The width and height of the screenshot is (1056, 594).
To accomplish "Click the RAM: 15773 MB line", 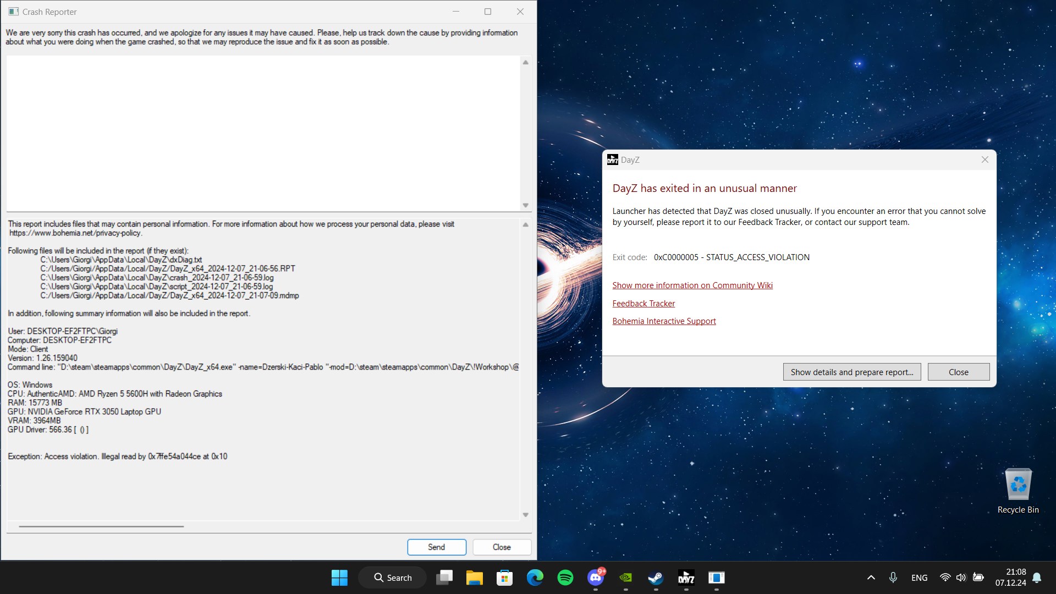I will [x=35, y=403].
